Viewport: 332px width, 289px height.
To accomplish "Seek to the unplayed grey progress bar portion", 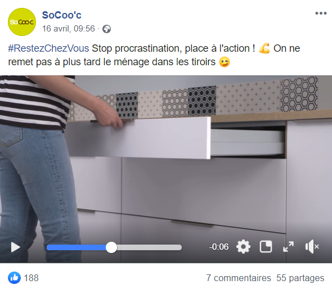I will 149,247.
